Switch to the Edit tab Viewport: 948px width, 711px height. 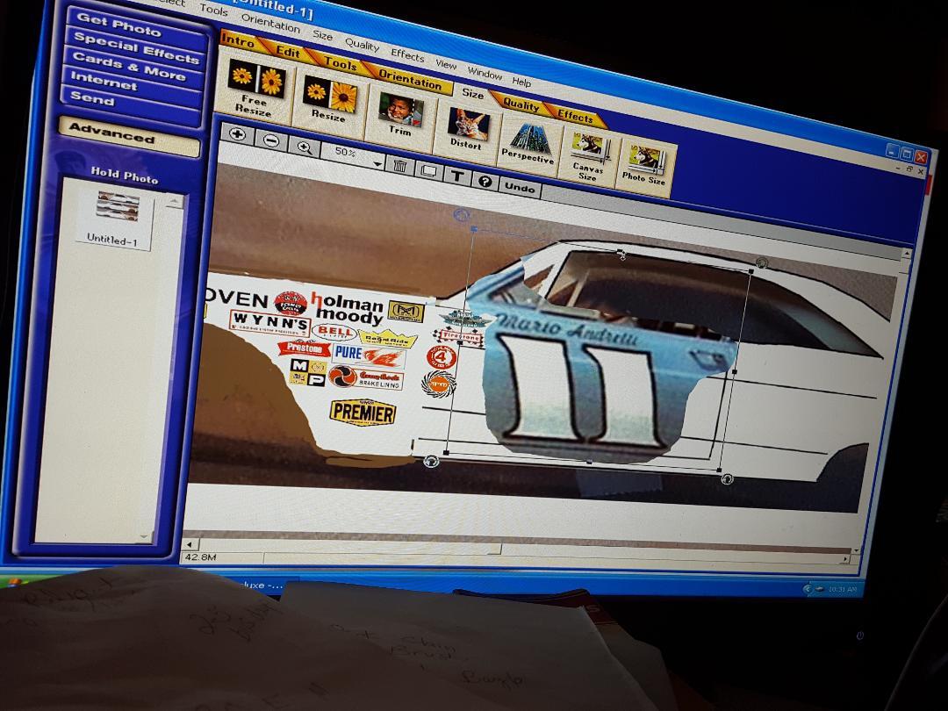click(x=288, y=52)
